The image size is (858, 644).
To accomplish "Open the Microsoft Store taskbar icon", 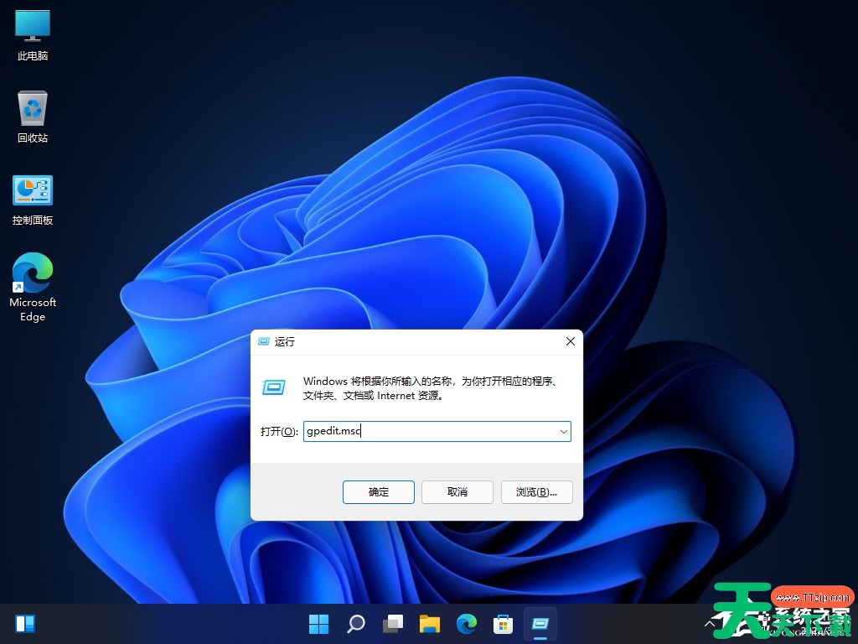I will click(x=503, y=623).
